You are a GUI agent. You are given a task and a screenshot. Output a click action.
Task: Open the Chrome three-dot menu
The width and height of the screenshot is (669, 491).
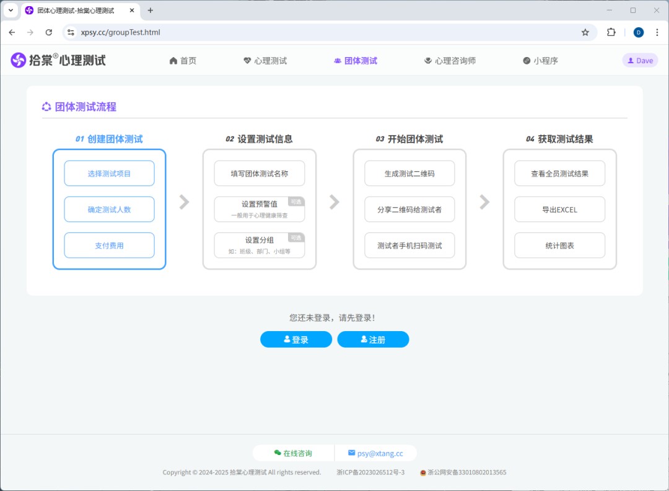pyautogui.click(x=657, y=32)
